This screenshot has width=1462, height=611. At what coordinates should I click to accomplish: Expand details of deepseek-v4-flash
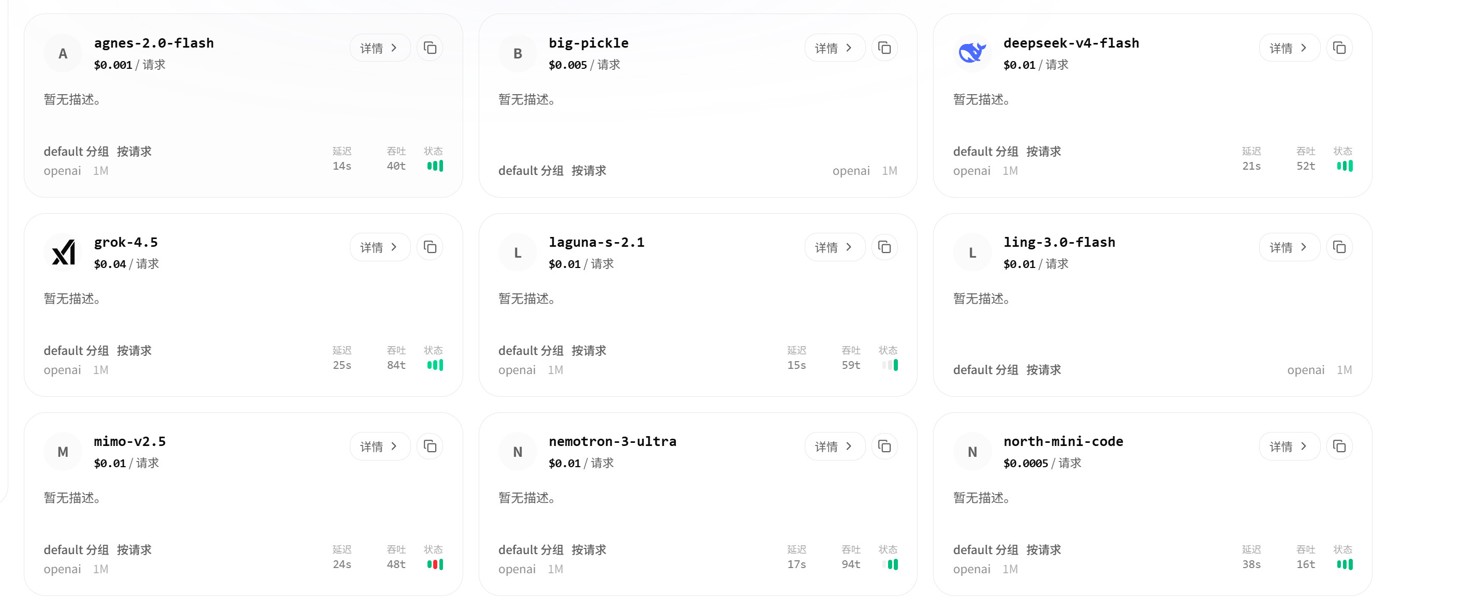tap(1289, 48)
